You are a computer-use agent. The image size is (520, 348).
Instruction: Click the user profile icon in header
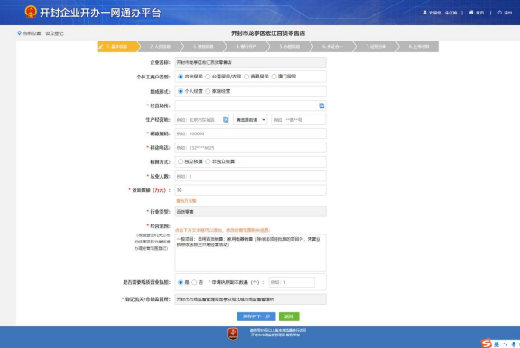tap(425, 13)
